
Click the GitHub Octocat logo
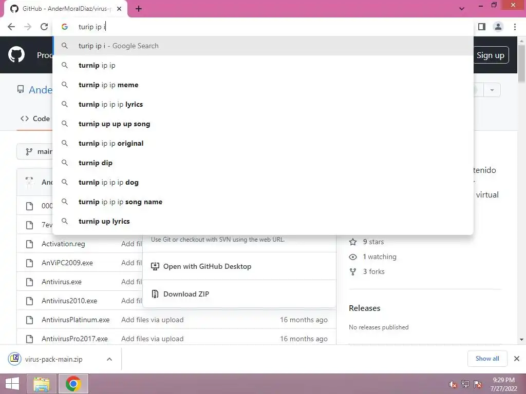[16, 55]
